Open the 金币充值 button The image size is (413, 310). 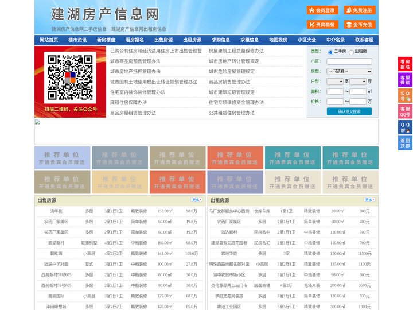pyautogui.click(x=360, y=25)
